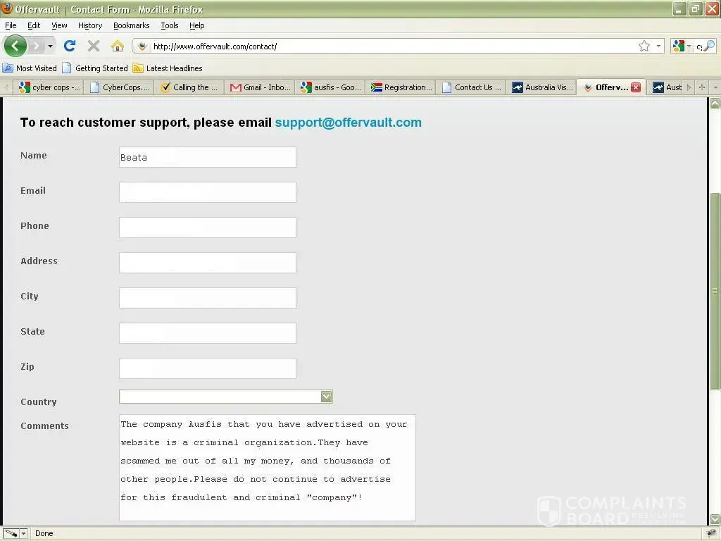This screenshot has width=721, height=541.
Task: Click into the Email input field
Action: [207, 192]
